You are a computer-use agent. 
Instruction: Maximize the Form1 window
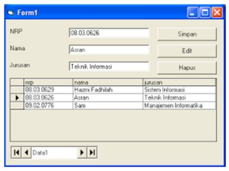pyautogui.click(x=205, y=12)
